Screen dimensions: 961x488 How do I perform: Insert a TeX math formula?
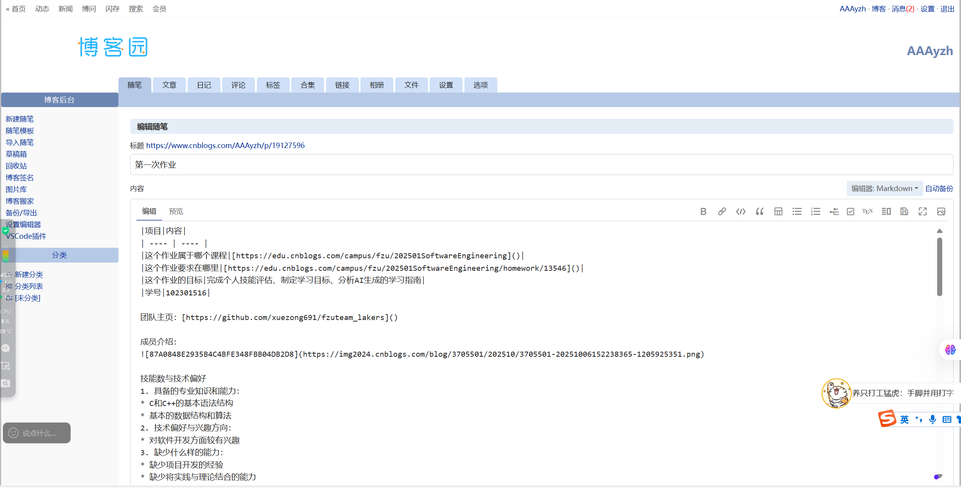[x=867, y=211]
